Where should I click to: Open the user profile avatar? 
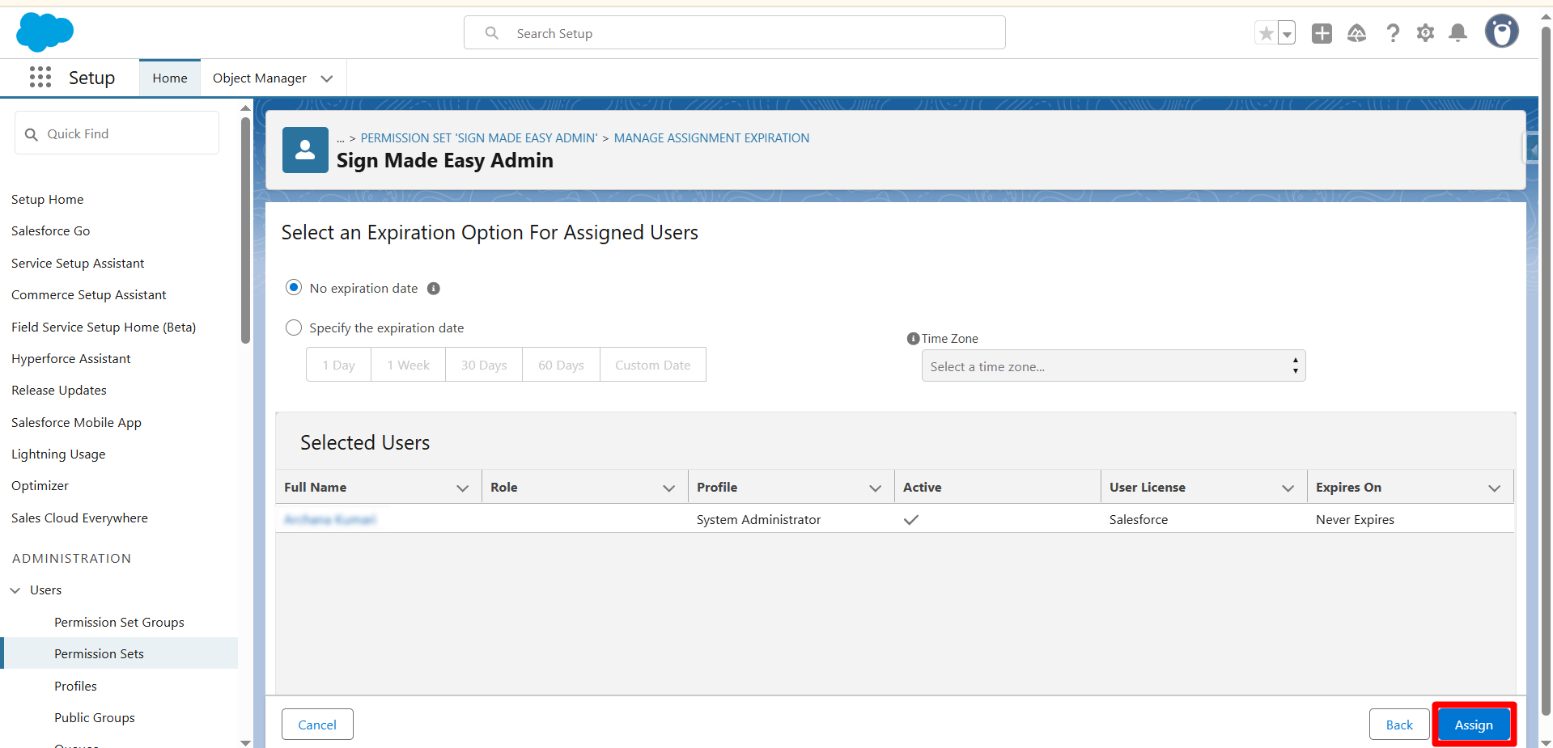point(1502,32)
